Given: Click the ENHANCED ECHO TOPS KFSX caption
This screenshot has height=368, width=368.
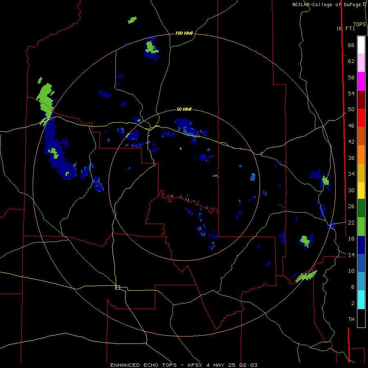Looking at the screenshot, I should point(184,365).
